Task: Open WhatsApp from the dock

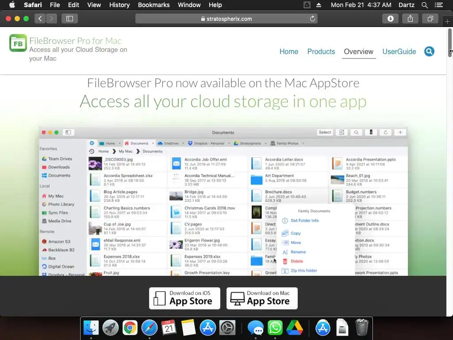Action: (275, 328)
